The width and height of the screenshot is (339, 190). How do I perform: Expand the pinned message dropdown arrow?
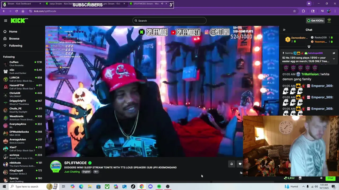click(334, 59)
